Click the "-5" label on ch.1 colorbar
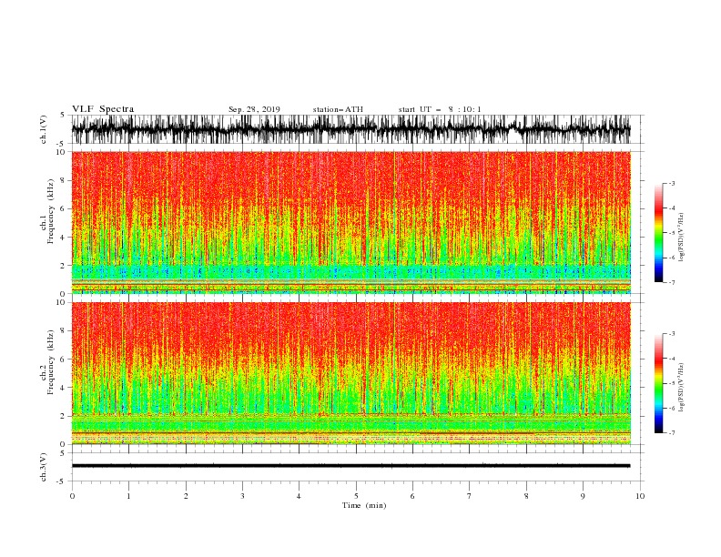 tap(672, 233)
